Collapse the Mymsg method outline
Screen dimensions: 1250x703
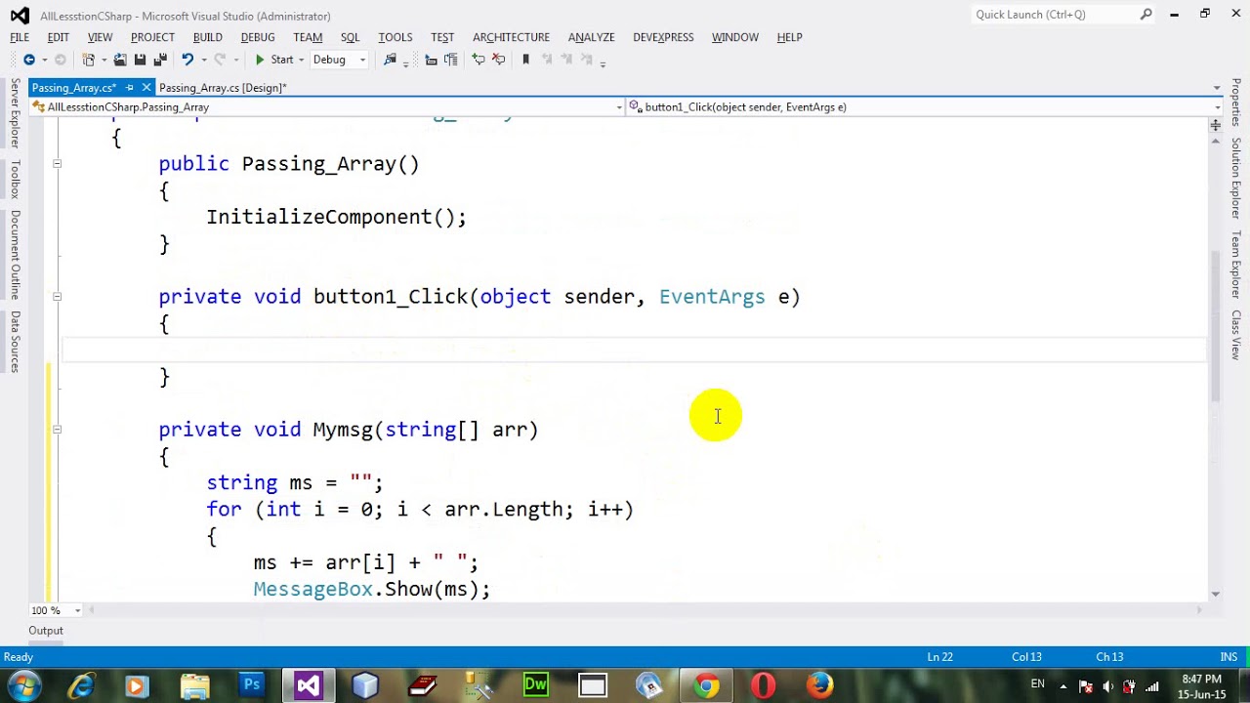[57, 430]
